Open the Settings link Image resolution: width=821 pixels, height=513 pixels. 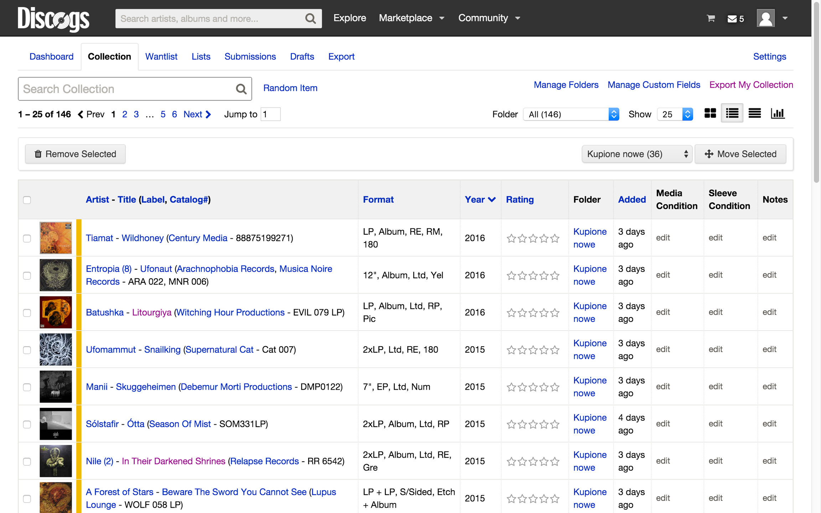point(769,57)
